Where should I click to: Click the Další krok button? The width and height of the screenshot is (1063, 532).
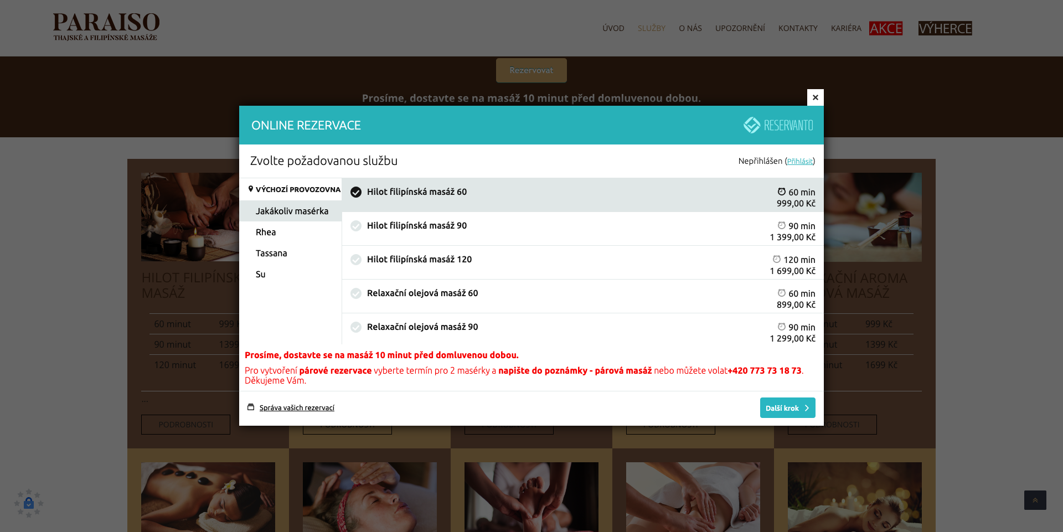click(787, 407)
